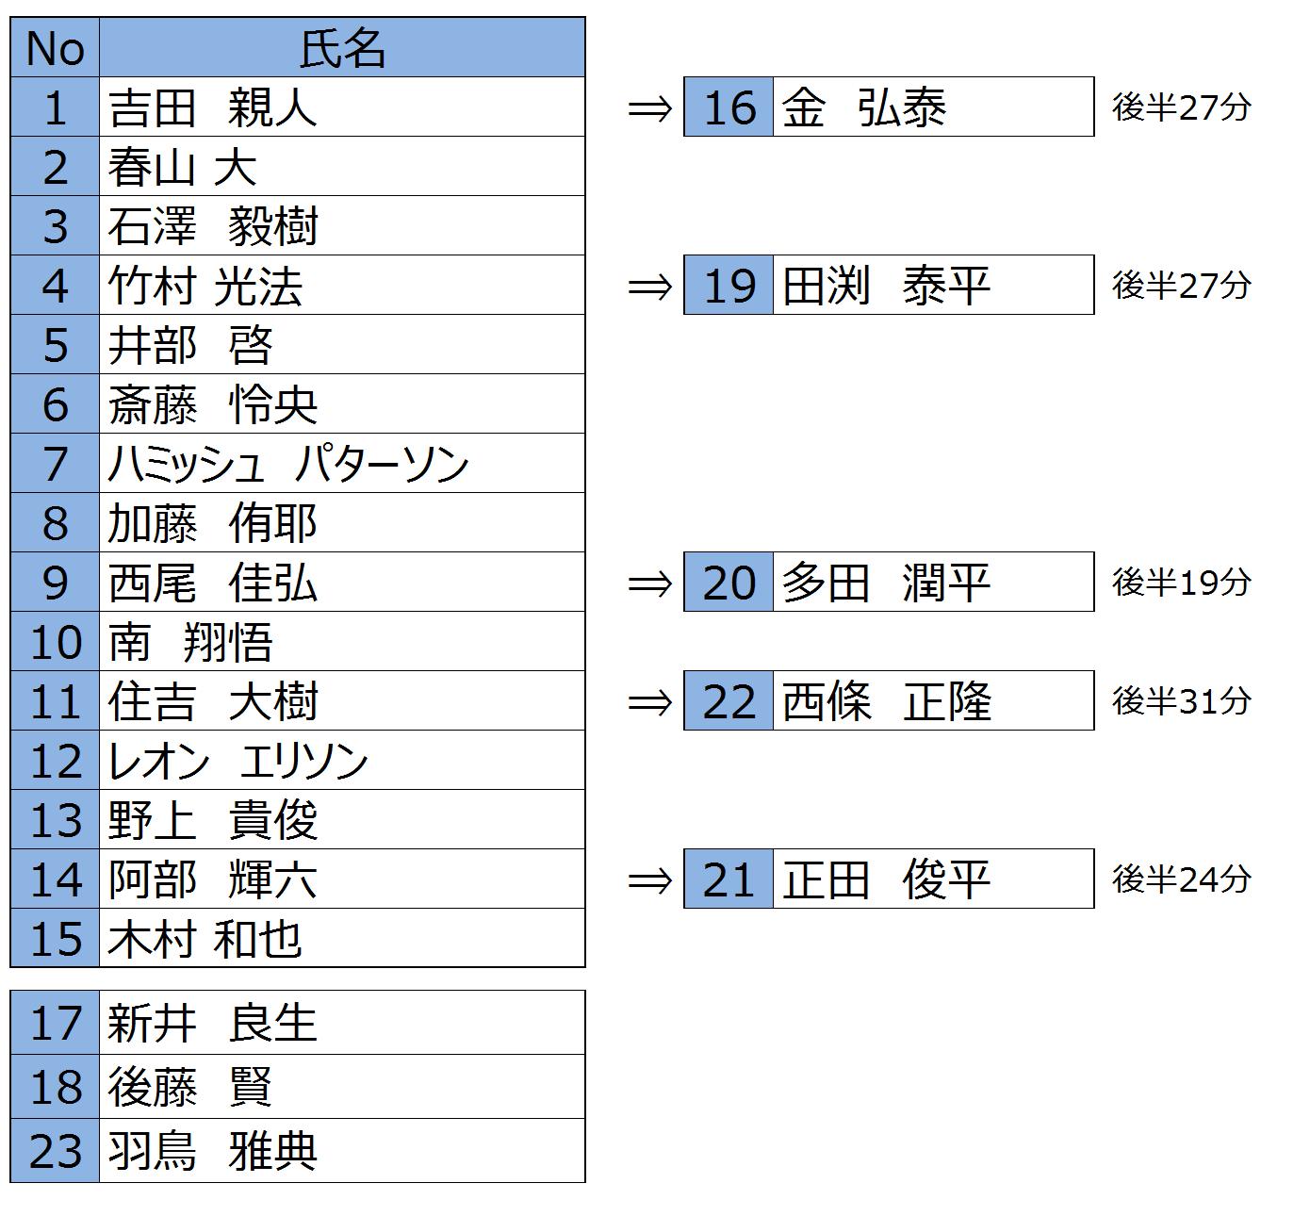Click the cell 西尾 佳弘

(341, 583)
